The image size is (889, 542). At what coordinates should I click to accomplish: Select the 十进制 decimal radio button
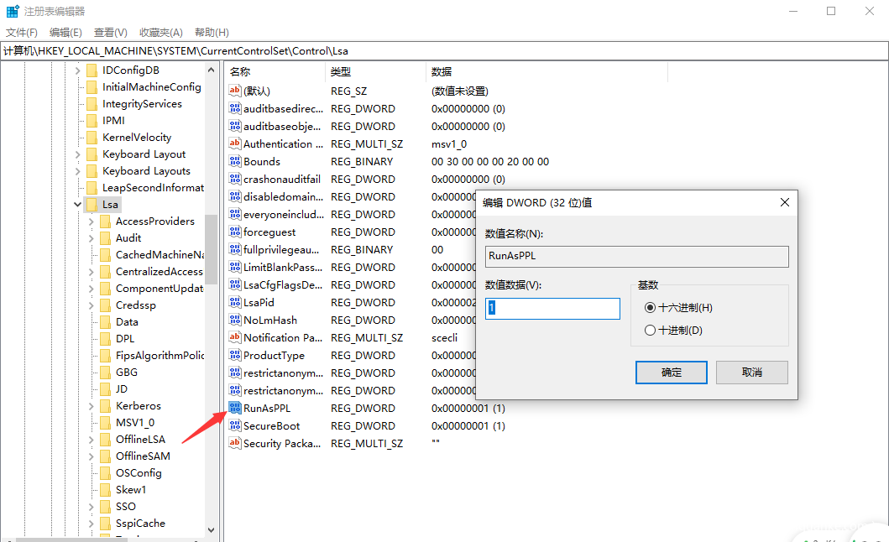650,331
